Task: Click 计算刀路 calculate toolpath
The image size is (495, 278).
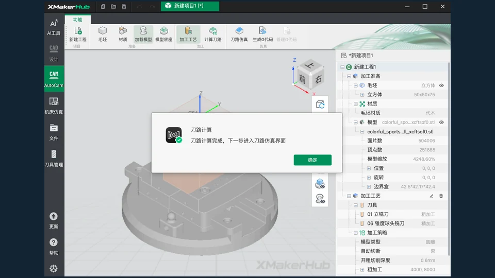Action: (x=213, y=34)
